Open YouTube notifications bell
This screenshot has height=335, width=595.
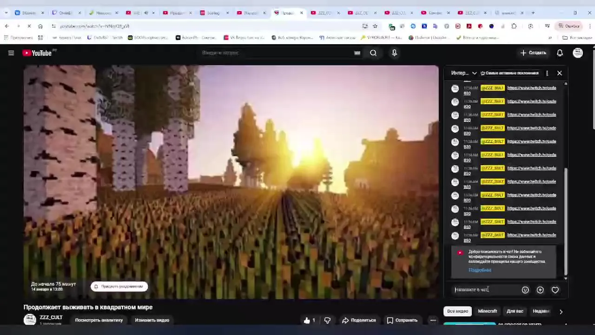tap(560, 53)
